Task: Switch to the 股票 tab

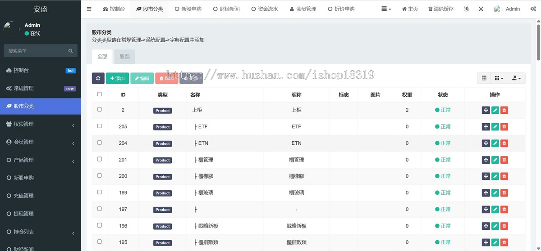Action: point(124,57)
